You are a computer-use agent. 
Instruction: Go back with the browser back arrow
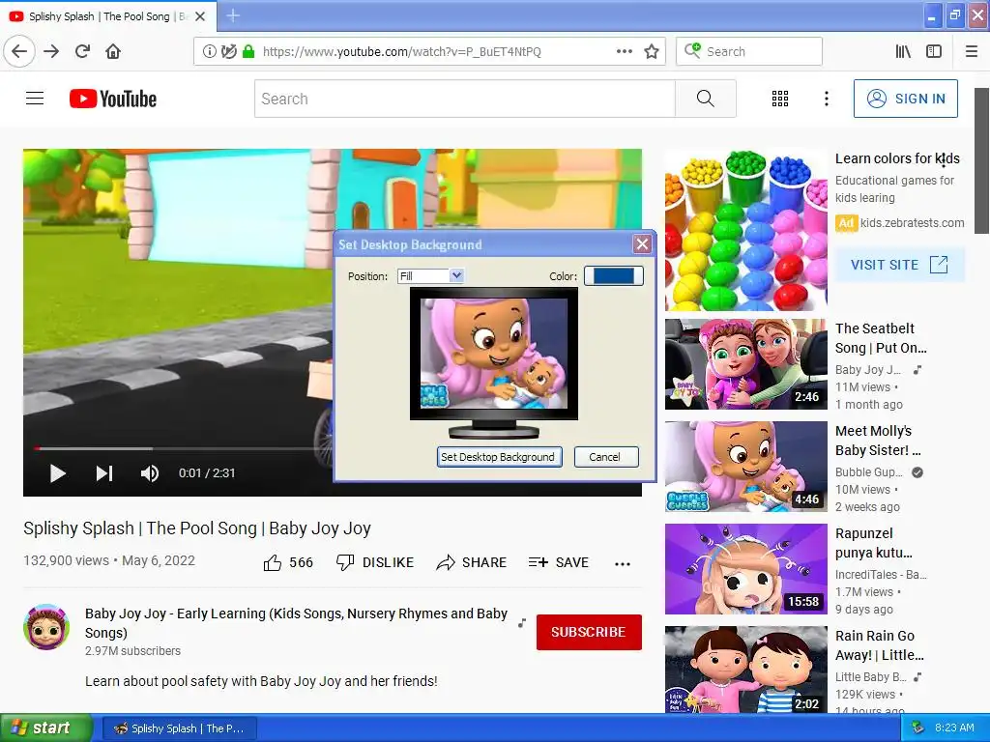(19, 51)
